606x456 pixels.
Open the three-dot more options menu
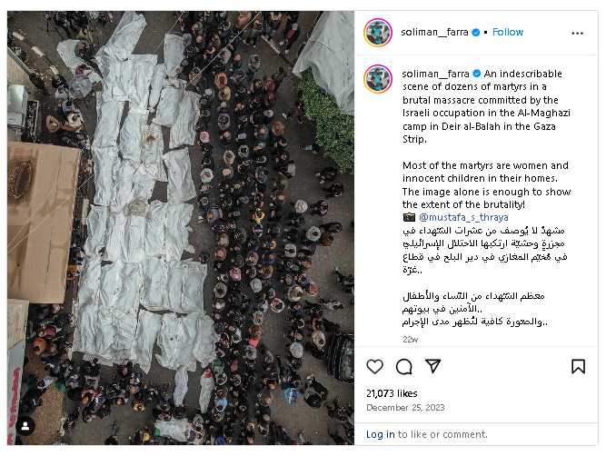578,34
